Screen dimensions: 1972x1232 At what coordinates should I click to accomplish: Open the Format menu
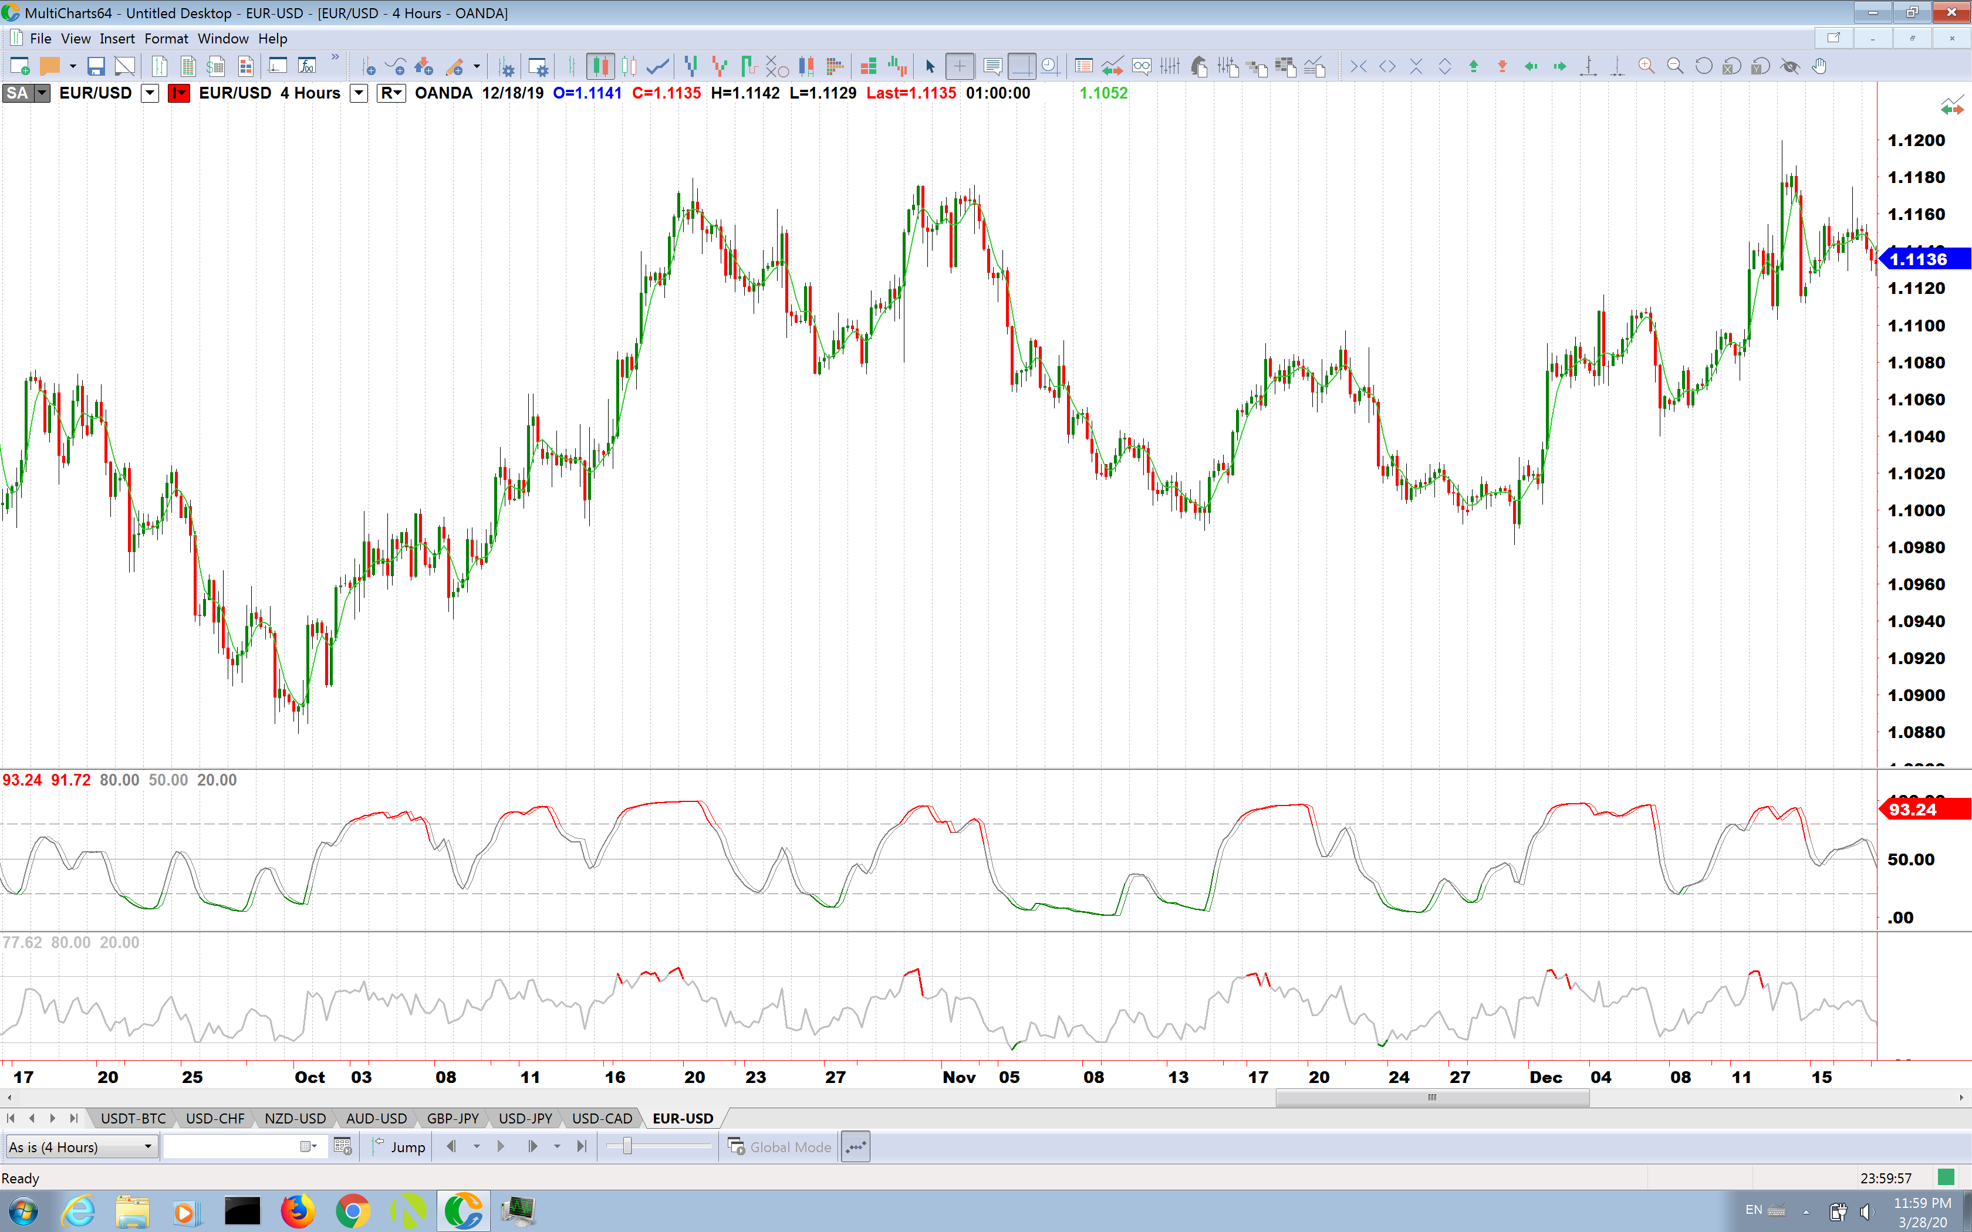point(166,38)
